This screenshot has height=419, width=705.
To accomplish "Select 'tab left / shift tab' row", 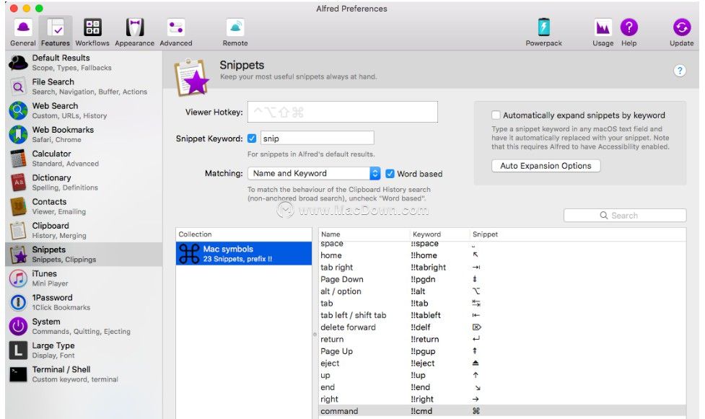I will 502,315.
